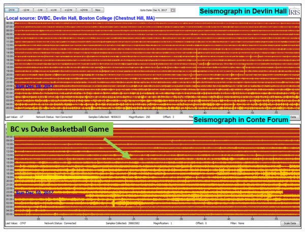Click the 'Samples Collected: 4850633' status entry
The height and width of the screenshot is (232, 305).
tap(104, 117)
